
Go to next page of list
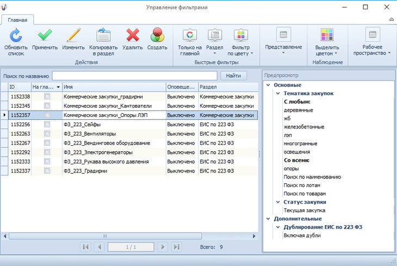coord(163,247)
